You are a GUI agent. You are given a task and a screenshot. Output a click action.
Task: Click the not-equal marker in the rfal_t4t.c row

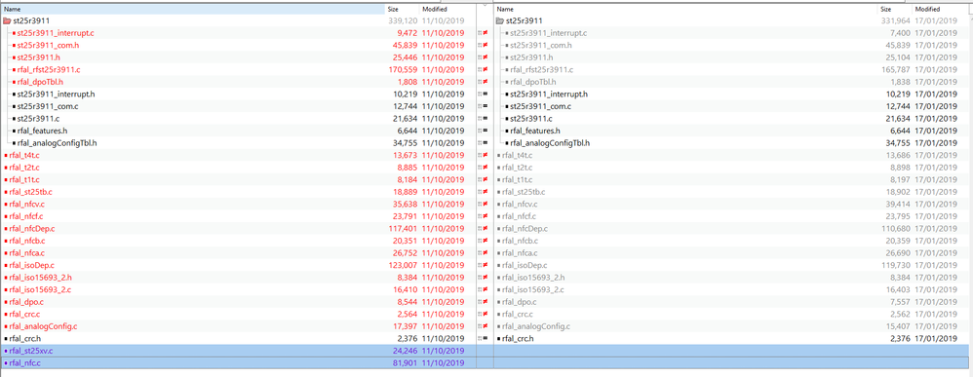486,155
